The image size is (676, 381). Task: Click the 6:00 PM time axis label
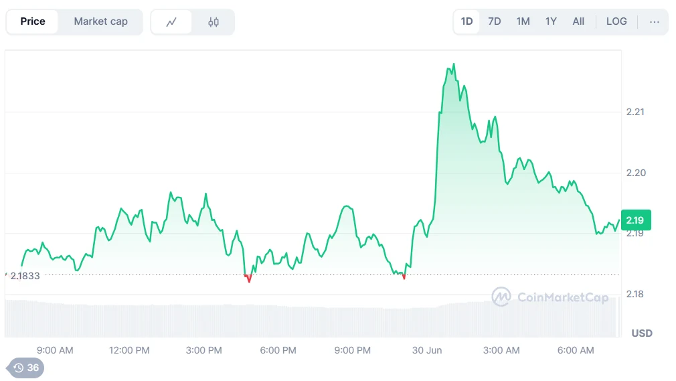(278, 350)
